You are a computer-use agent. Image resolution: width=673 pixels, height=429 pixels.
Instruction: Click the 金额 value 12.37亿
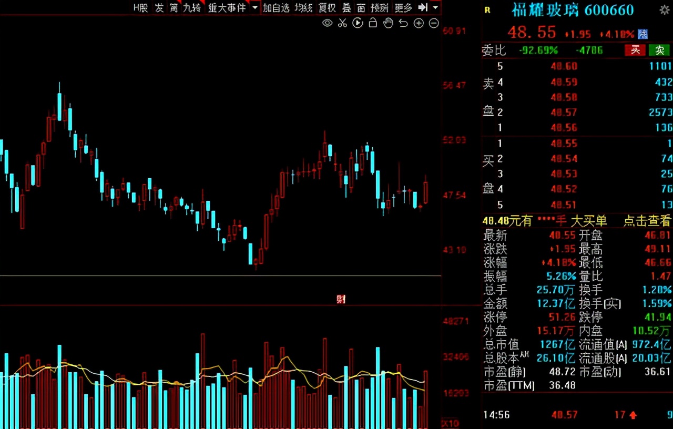(x=556, y=303)
